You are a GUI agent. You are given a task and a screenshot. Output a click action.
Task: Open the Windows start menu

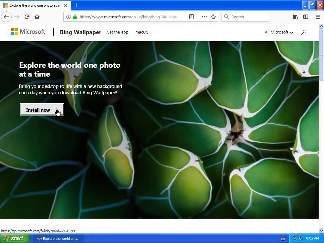[x=15, y=238]
